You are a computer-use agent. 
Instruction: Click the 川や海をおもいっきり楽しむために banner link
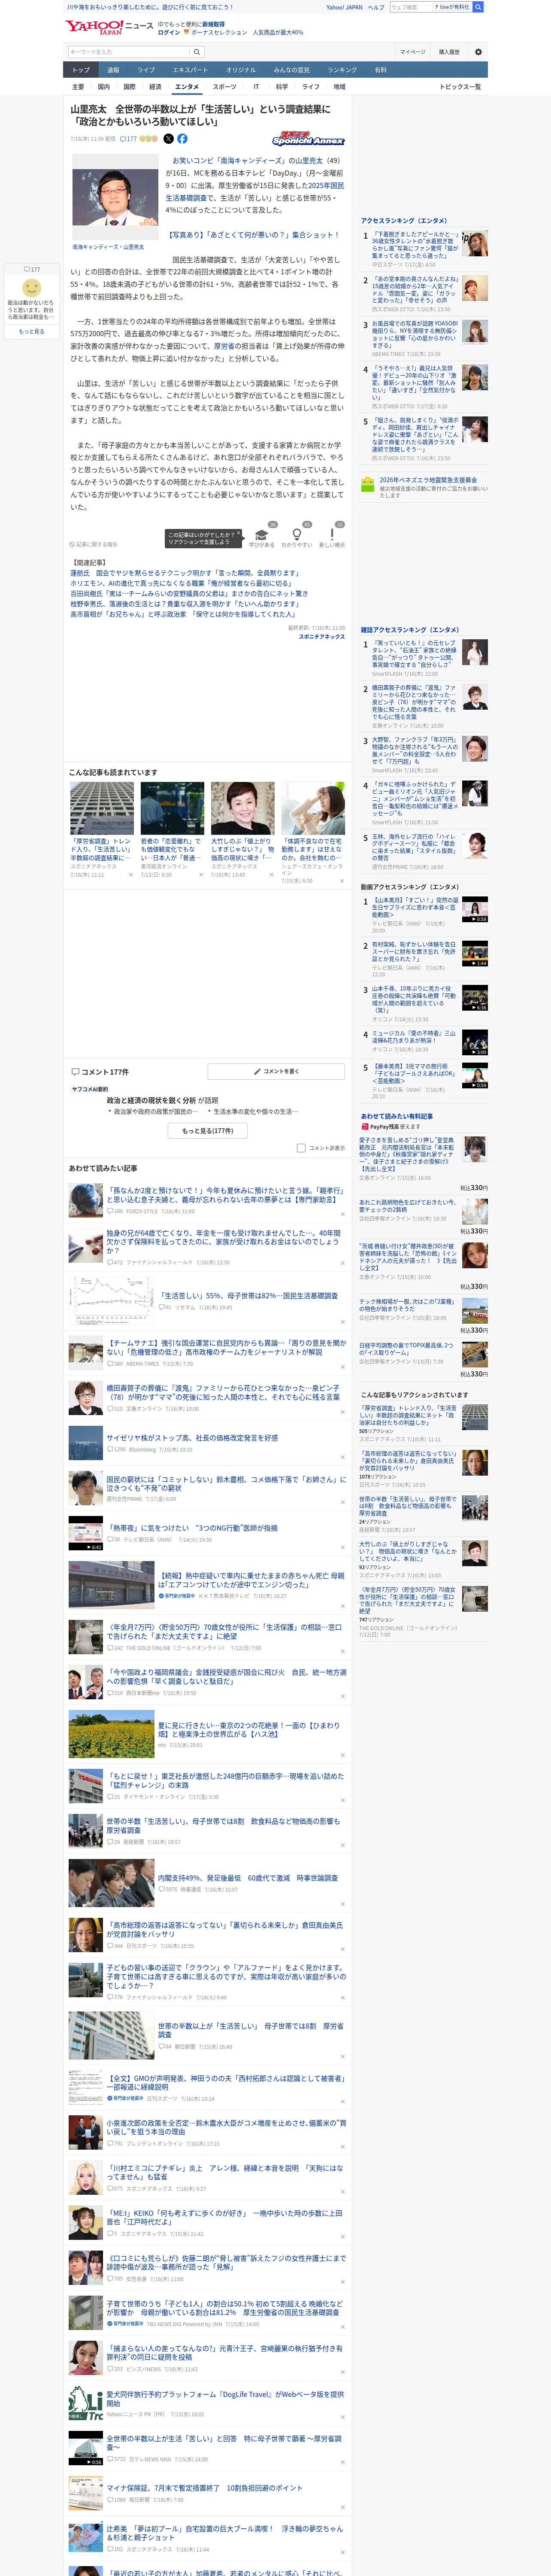pyautogui.click(x=150, y=7)
